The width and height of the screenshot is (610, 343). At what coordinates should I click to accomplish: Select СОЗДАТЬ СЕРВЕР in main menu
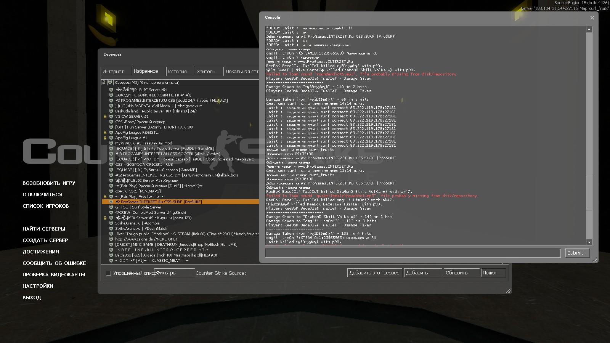click(x=45, y=240)
